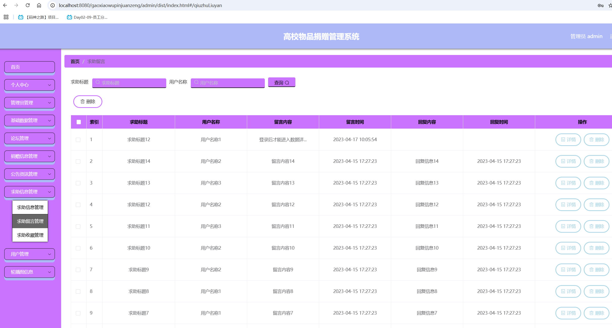Click 高校物品捐赠管理系统 title

point(321,37)
